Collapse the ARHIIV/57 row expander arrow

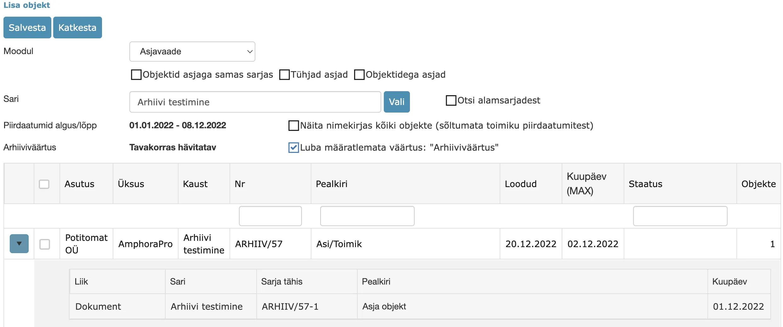tap(19, 244)
